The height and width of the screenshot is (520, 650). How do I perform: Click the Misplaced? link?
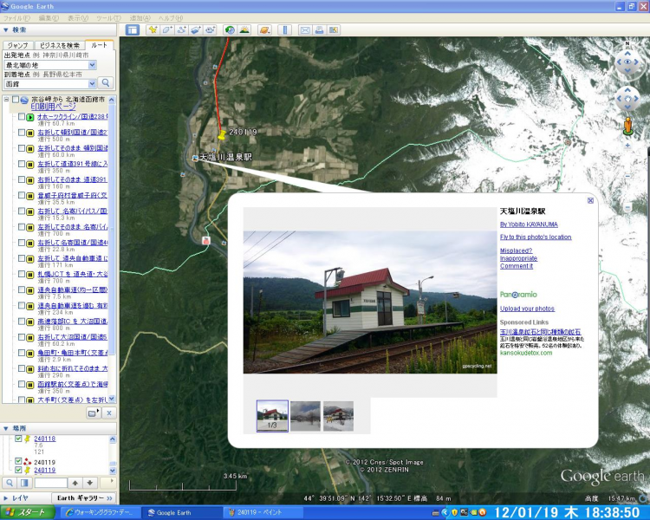pos(516,250)
